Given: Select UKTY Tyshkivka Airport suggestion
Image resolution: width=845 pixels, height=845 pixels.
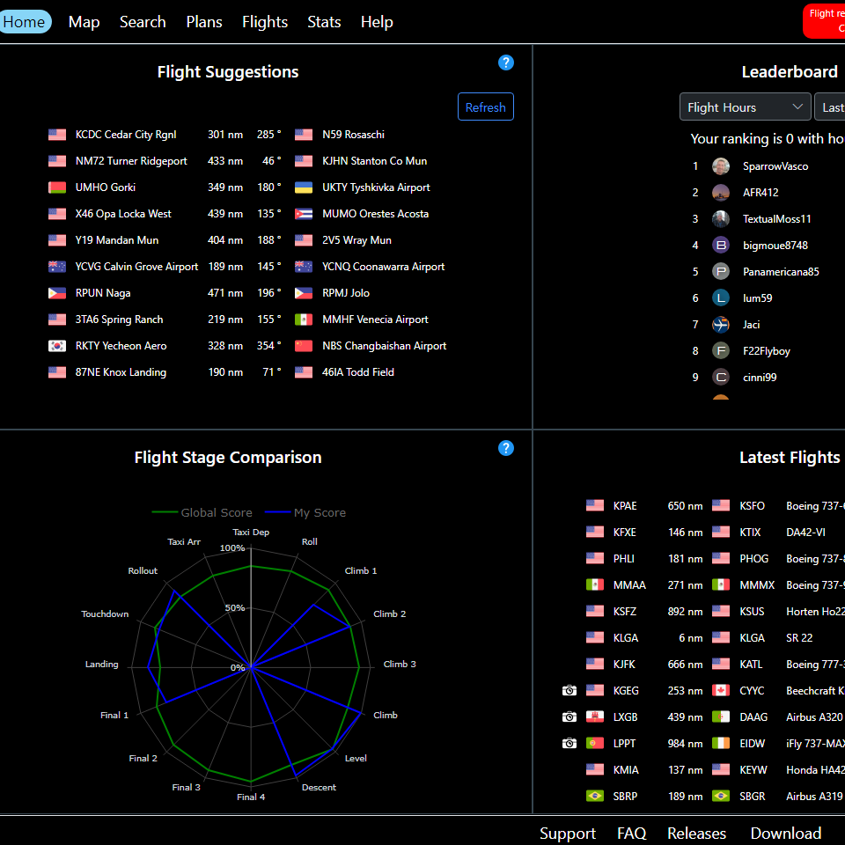Looking at the screenshot, I should pyautogui.click(x=376, y=187).
